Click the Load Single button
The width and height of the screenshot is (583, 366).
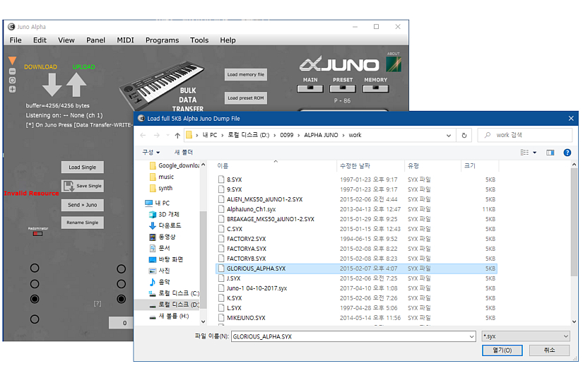[x=83, y=167]
